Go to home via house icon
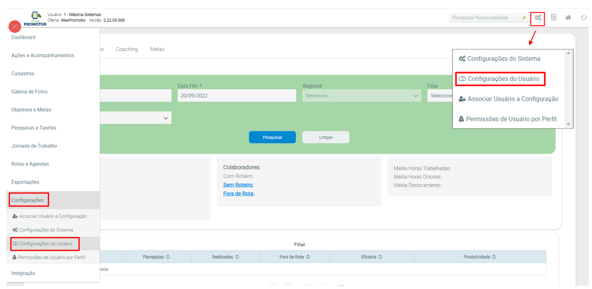 tap(568, 18)
